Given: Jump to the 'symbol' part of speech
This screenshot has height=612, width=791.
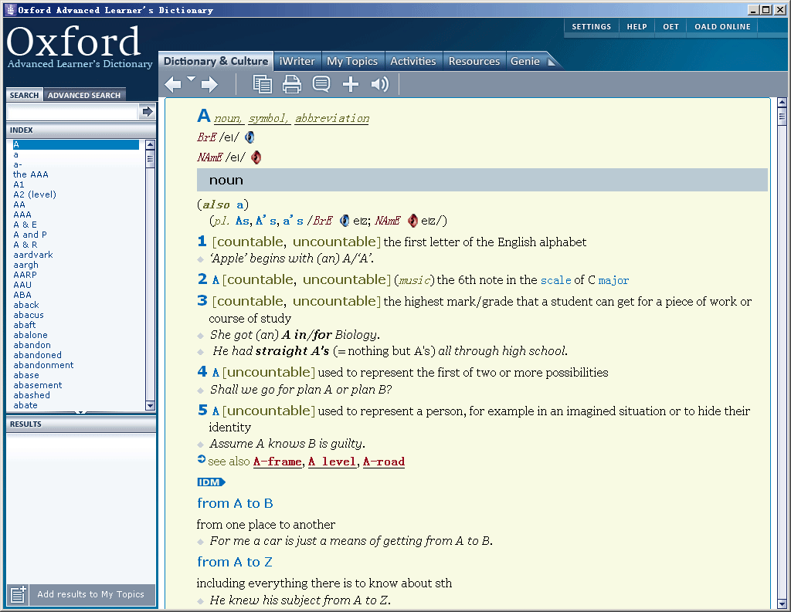Looking at the screenshot, I should [x=269, y=119].
